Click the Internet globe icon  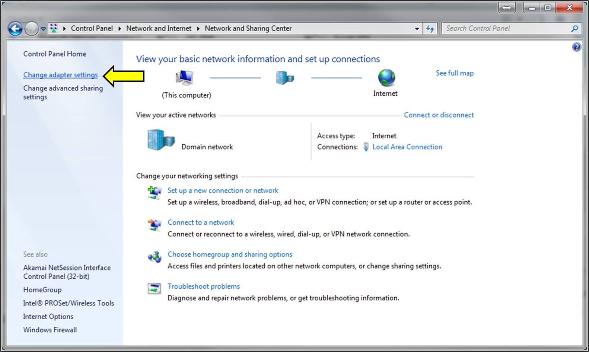tap(386, 78)
